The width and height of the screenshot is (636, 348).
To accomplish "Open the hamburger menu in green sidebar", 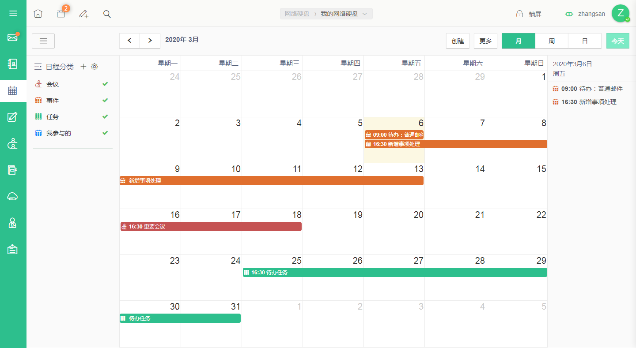I will click(x=13, y=13).
